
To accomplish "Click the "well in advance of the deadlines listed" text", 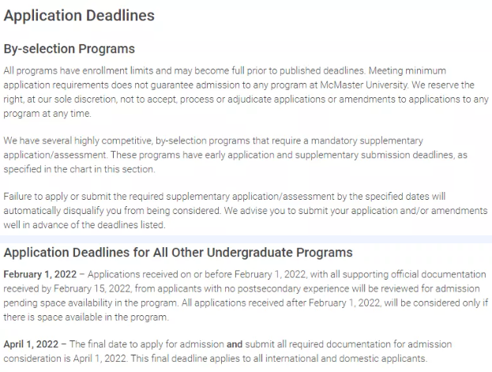I will click(x=84, y=225).
